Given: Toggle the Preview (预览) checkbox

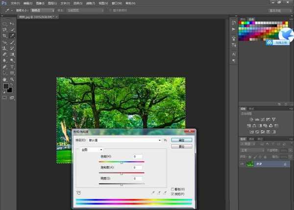Looking at the screenshot, I should click(x=173, y=194).
